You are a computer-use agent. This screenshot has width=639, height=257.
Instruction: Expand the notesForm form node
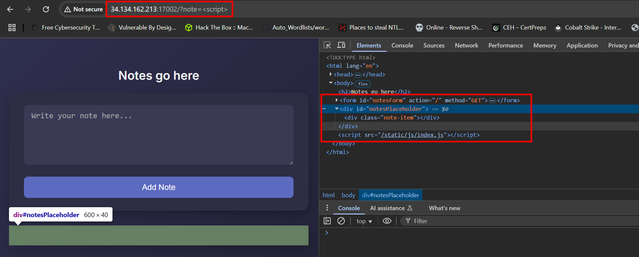point(337,100)
